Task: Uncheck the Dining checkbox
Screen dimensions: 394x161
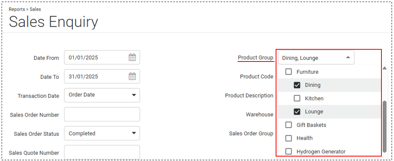Action: (297, 85)
